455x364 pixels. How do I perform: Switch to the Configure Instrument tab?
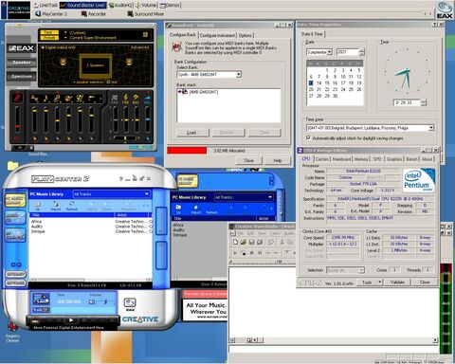click(x=217, y=35)
